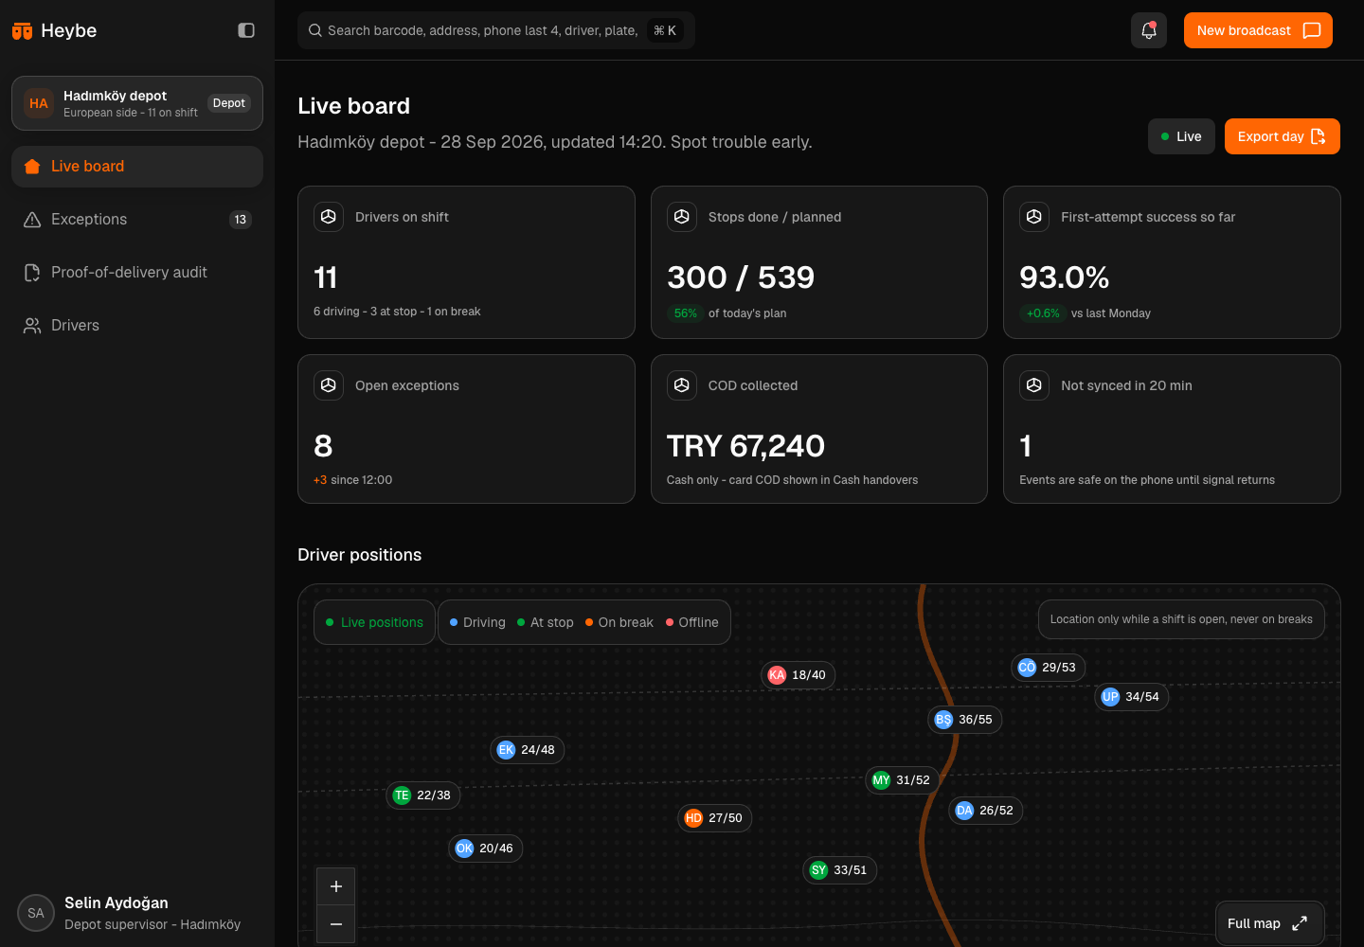1364x947 pixels.
Task: Click the SA user avatar
Action: point(36,913)
